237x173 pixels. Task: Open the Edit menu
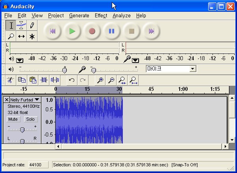tap(22, 15)
